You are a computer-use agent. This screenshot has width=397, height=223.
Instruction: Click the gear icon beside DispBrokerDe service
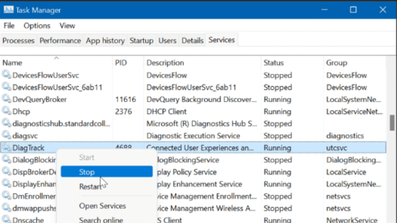[x=6, y=172]
